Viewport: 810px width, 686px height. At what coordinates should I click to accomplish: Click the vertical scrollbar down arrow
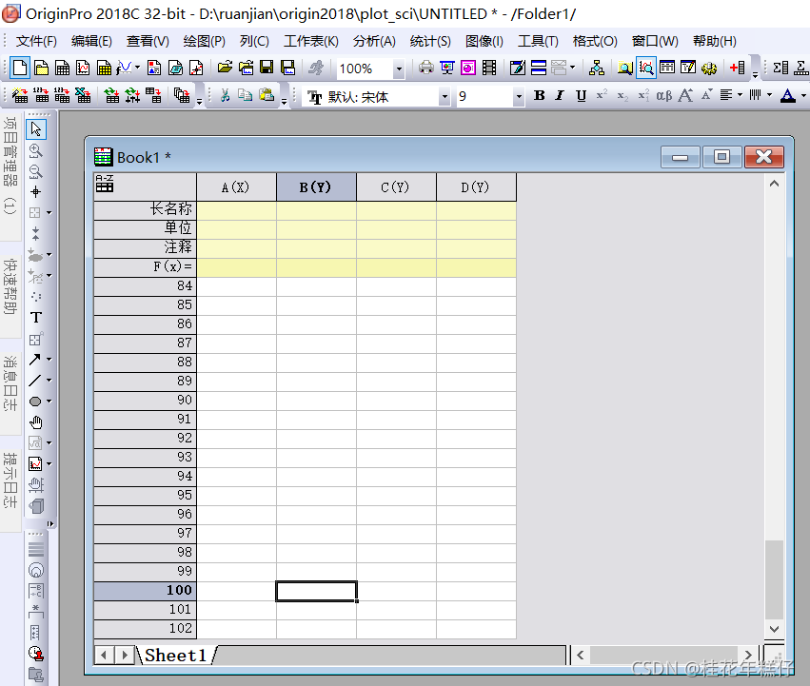pos(774,629)
